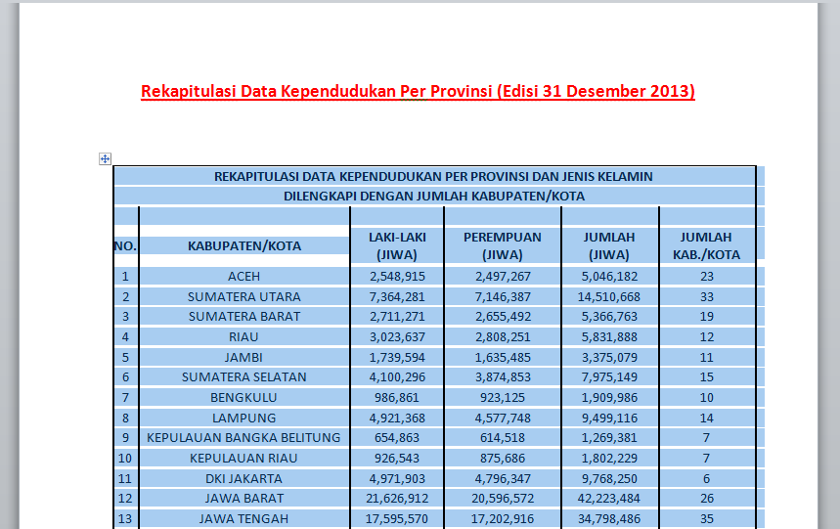Click Aceh's female population 2,497,267
The image size is (840, 529).
click(x=503, y=277)
